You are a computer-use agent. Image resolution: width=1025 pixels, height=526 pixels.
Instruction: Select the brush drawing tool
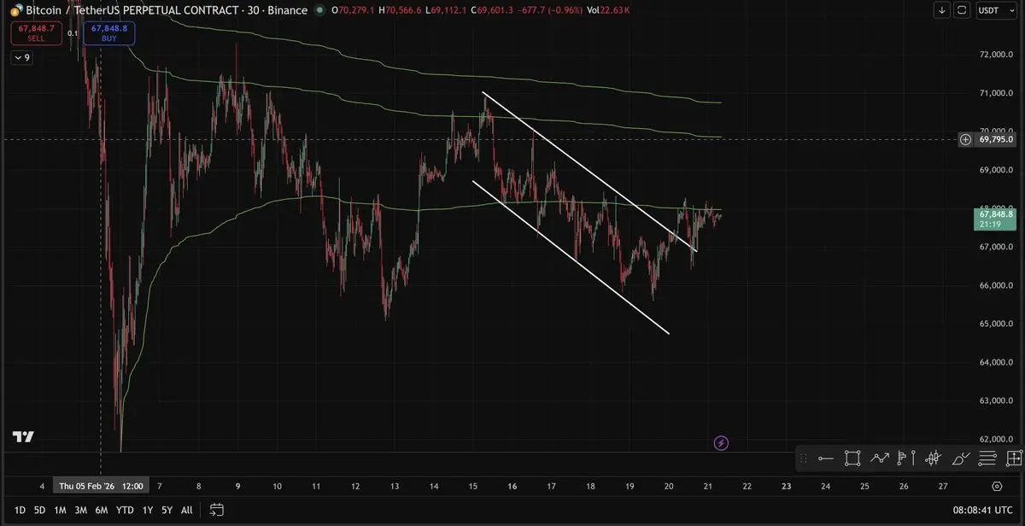point(960,459)
